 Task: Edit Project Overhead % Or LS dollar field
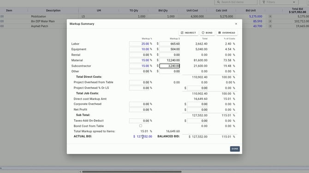click(x=197, y=88)
